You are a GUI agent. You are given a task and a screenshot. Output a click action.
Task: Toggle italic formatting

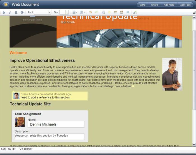click(10, 12)
